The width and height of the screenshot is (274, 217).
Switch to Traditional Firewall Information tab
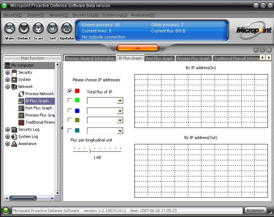coord(236,58)
